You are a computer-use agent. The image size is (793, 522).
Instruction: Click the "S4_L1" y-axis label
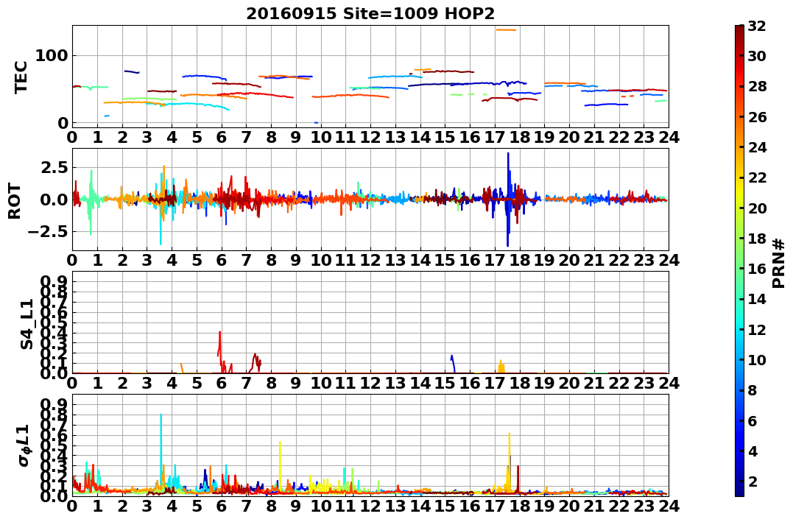[x=27, y=324]
